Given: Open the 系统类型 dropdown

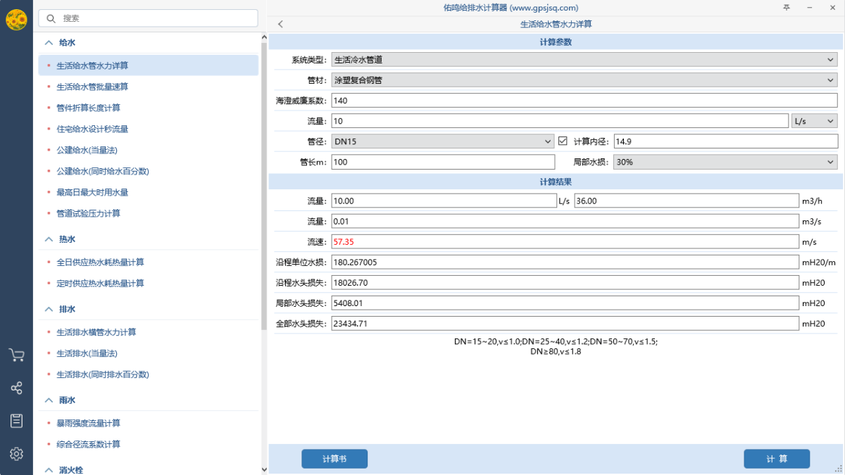Looking at the screenshot, I should [584, 60].
